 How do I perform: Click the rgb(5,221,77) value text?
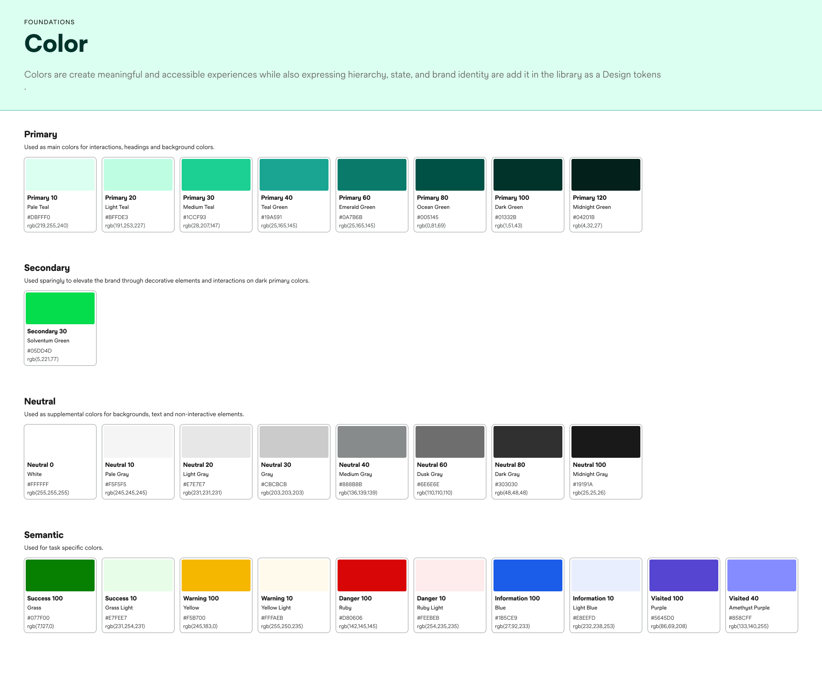point(43,359)
